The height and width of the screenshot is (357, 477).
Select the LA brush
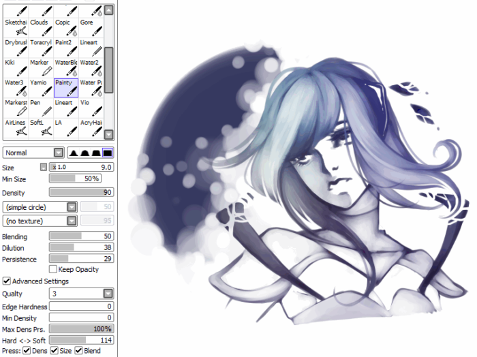click(x=65, y=127)
